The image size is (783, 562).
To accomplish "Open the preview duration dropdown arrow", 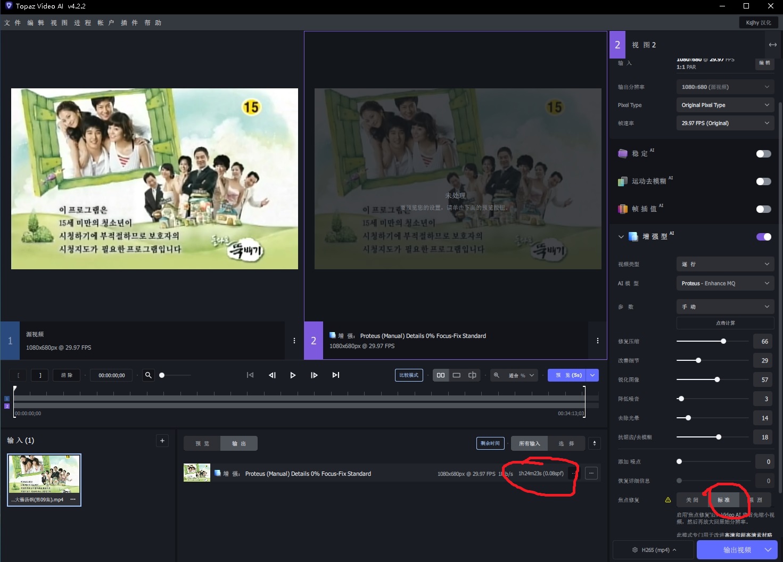I will pyautogui.click(x=592, y=375).
